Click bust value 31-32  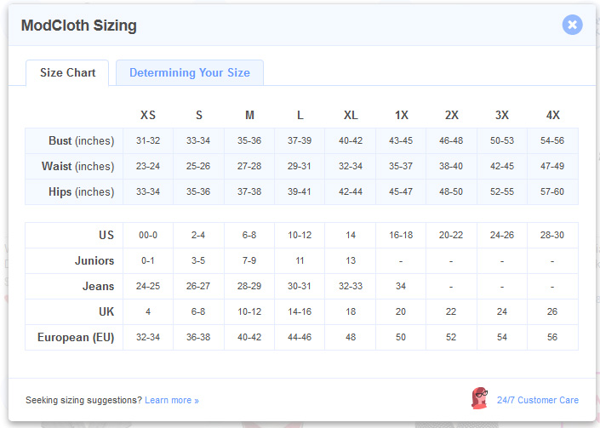coord(148,140)
